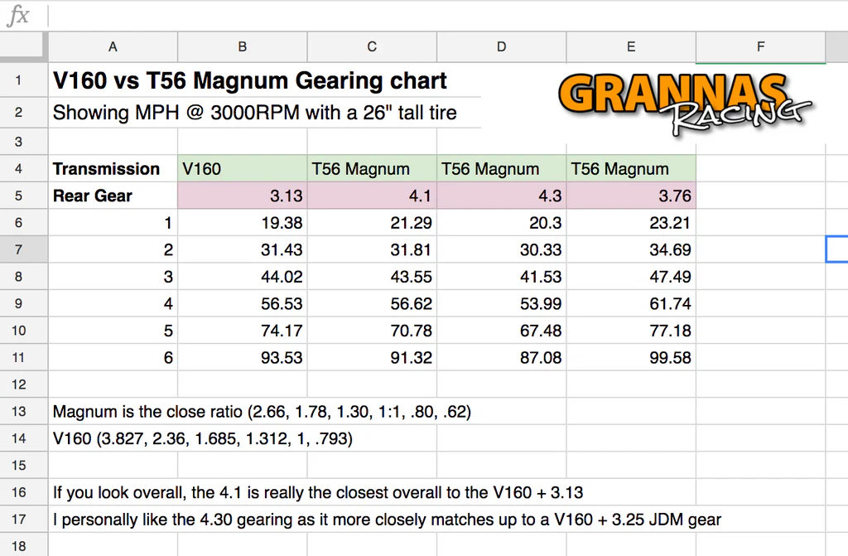
Task: Select the cell containing 93.53
Action: coord(243,357)
